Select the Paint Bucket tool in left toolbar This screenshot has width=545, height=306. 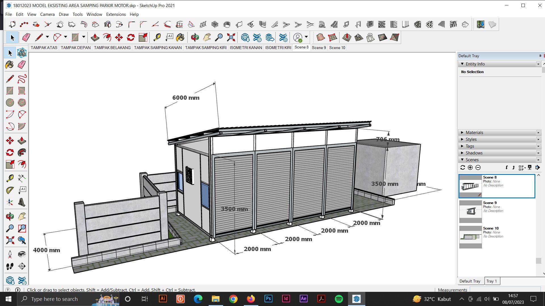pos(9,65)
